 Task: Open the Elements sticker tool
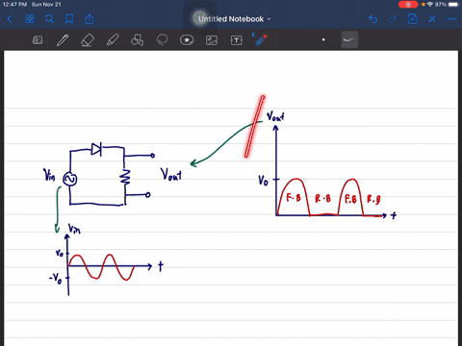pos(187,40)
